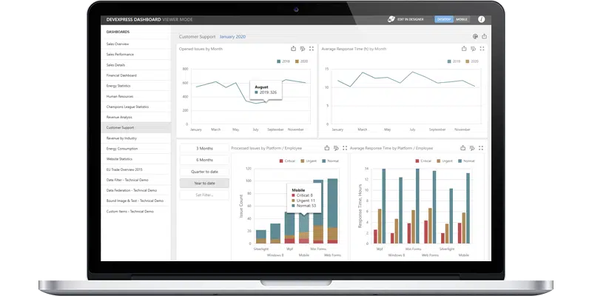The image size is (592, 296).
Task: Open the Energy Consumption dashboard
Action: tap(136, 149)
